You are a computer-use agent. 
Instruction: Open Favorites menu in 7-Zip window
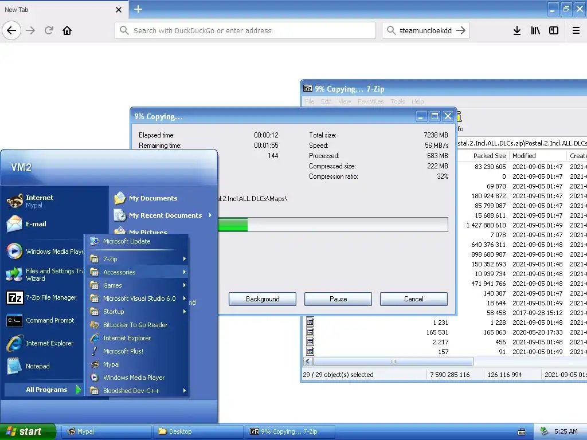click(x=371, y=101)
